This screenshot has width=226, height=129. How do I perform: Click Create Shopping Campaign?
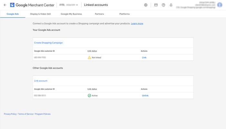pos(48,43)
